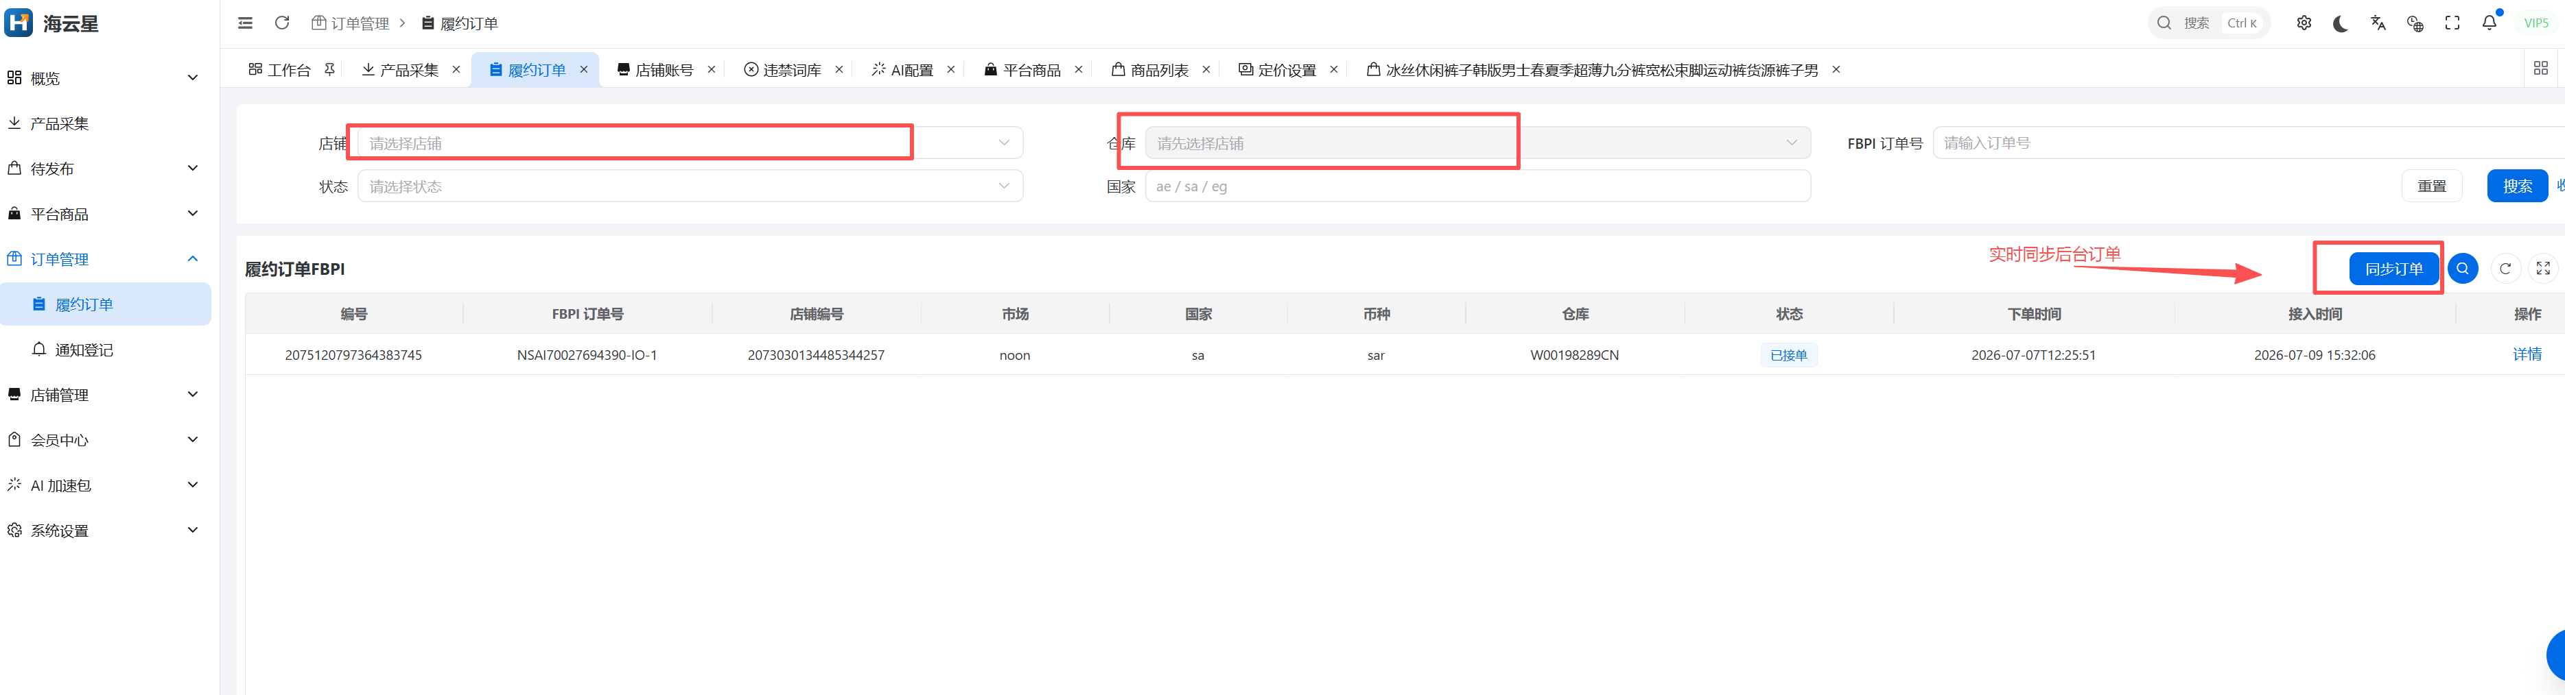Open the 状态 select dropdown
2565x695 pixels.
[690, 186]
